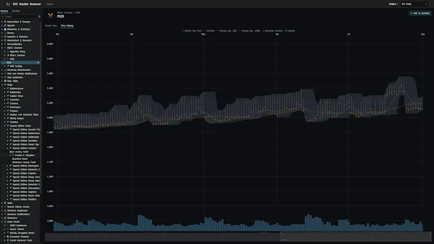Screen dimensions: 434x244
Task: Select Bounty Encrypted Bonds tree row
Action: coord(22,233)
